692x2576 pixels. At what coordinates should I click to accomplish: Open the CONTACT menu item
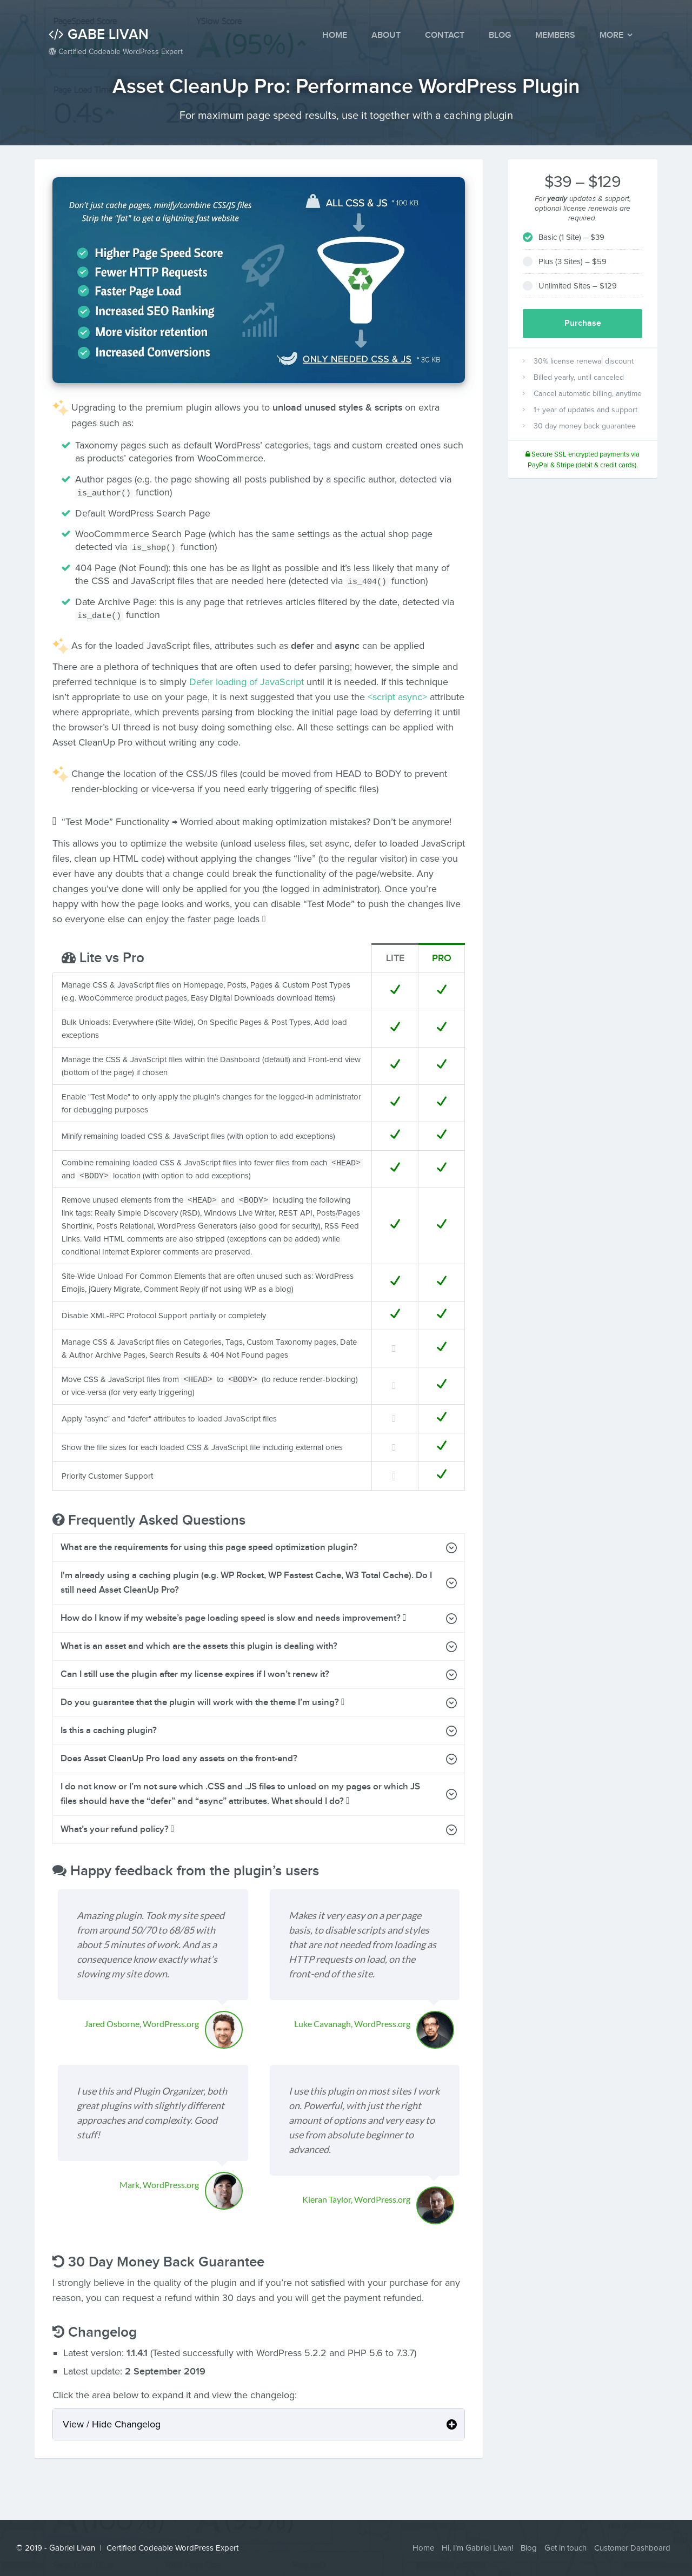click(x=444, y=35)
